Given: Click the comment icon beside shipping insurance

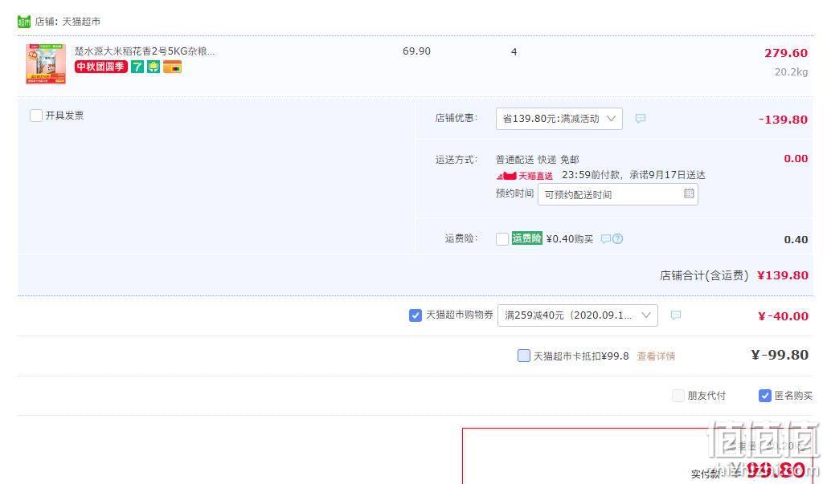Looking at the screenshot, I should 605,238.
